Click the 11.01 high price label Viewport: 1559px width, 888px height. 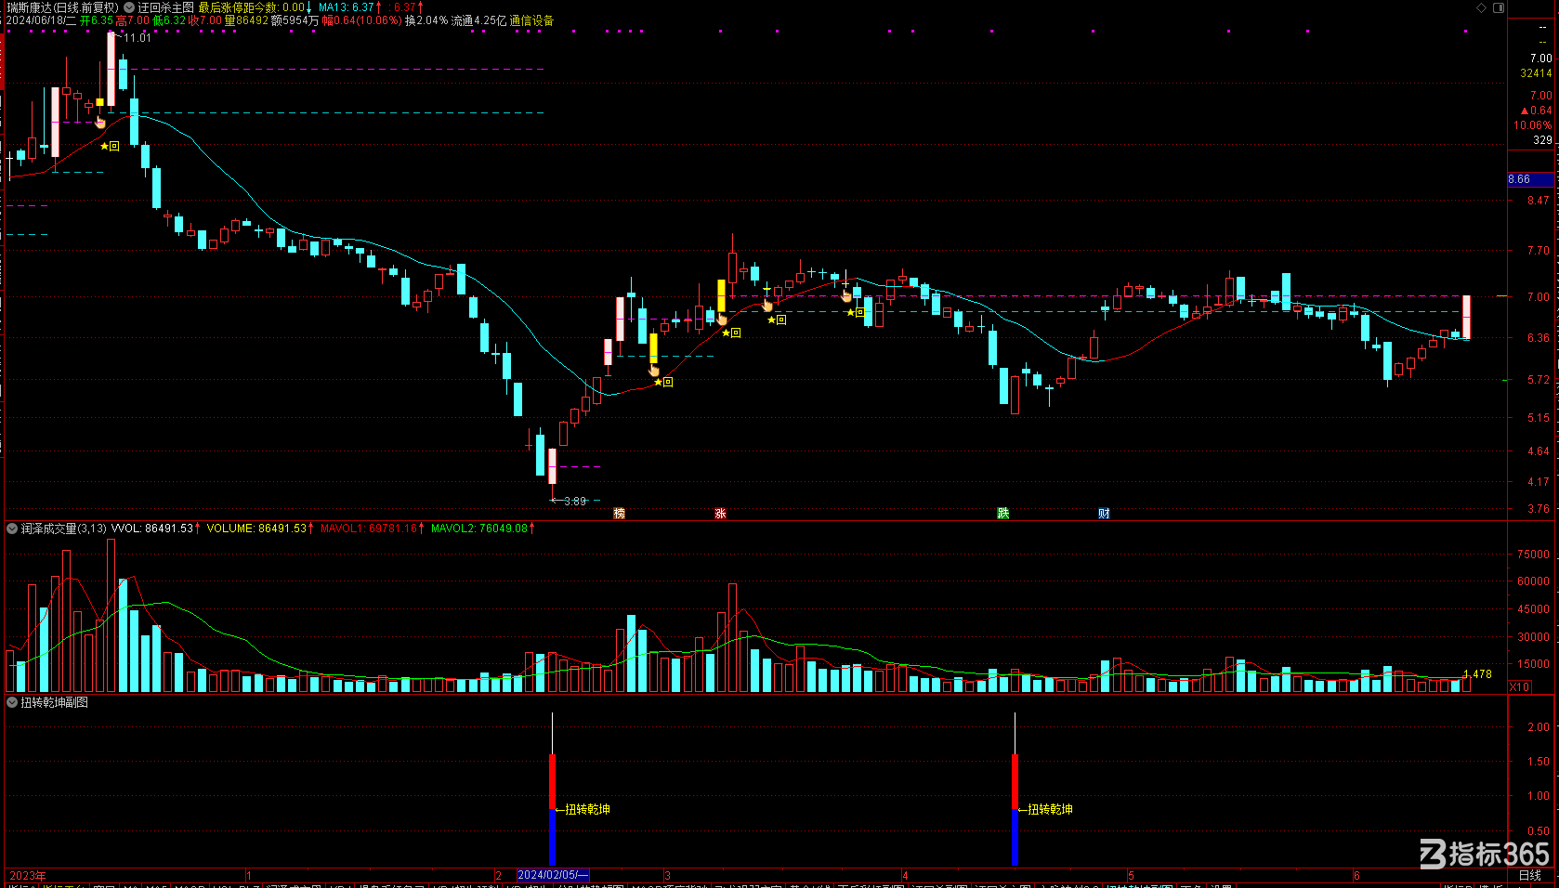pos(137,38)
